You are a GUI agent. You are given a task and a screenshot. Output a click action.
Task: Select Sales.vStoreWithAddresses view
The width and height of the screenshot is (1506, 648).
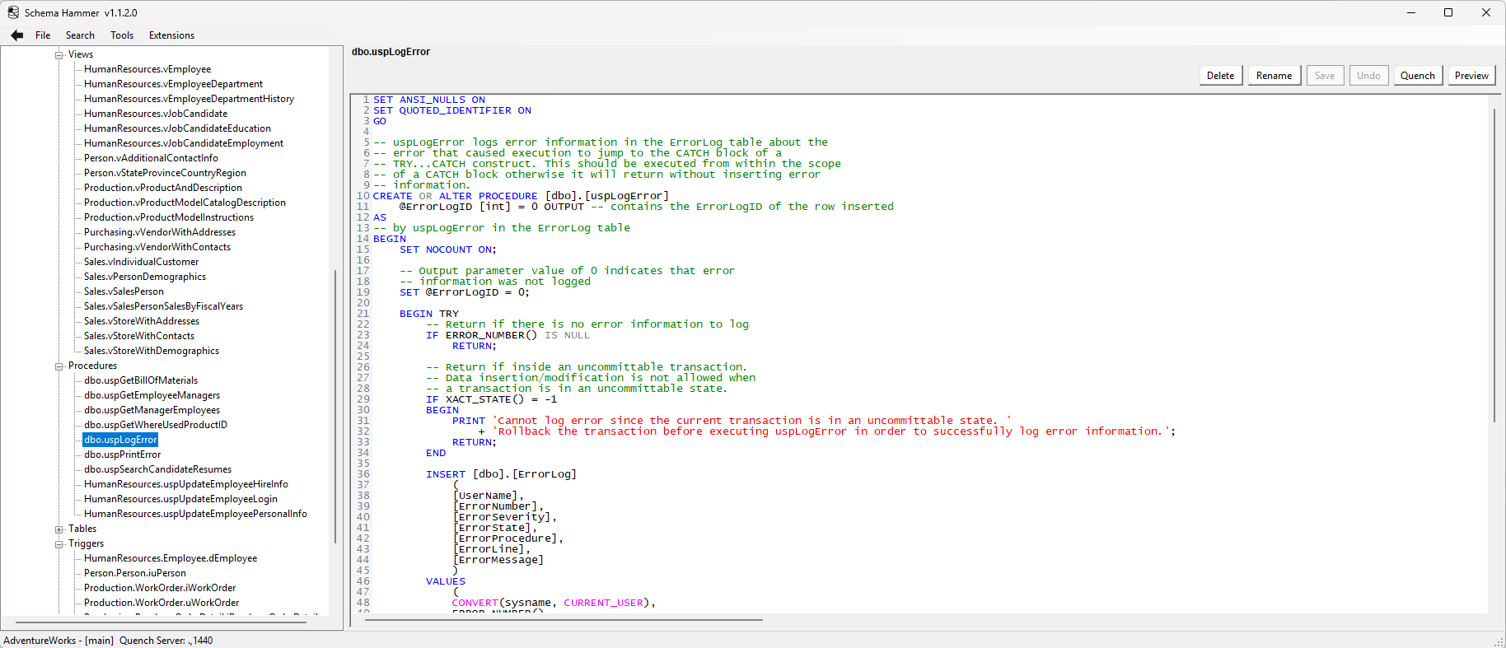142,321
